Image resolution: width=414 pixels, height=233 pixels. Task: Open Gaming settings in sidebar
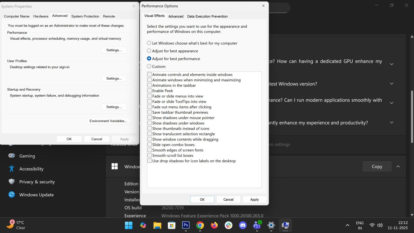[27, 156]
